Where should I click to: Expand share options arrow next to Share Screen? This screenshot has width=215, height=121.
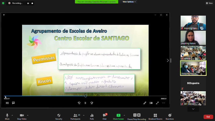124,115
